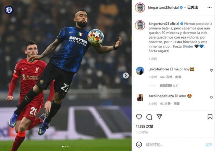Open carolinapablaza's profile via username
The image size is (215, 151).
(x=159, y=96)
